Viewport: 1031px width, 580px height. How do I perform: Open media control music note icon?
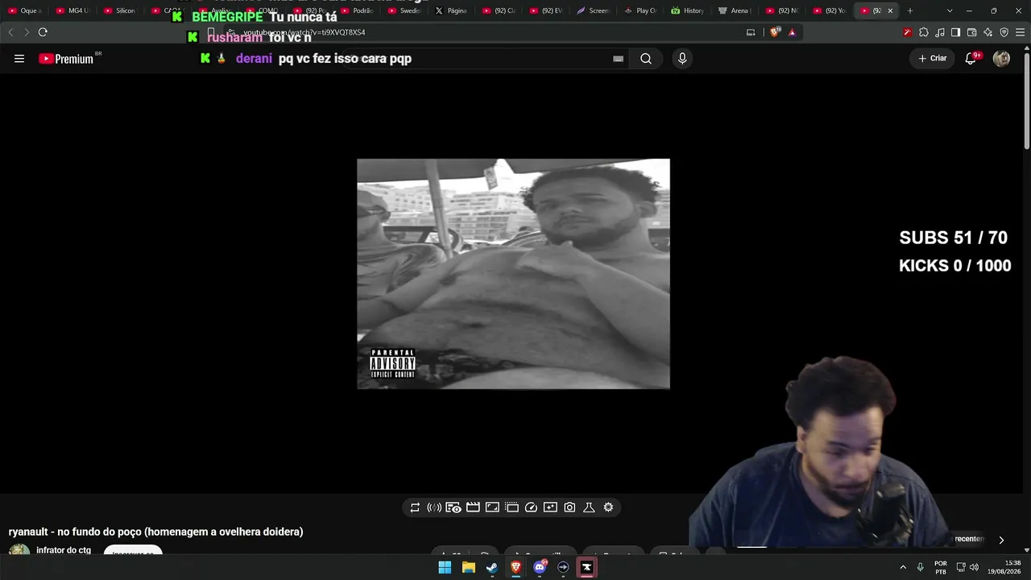[x=939, y=32]
